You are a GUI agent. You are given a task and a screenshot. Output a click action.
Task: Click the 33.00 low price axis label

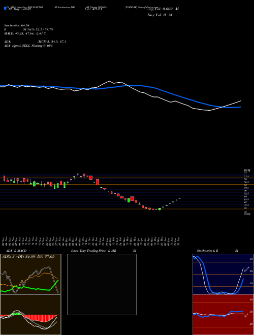(x=246, y=214)
